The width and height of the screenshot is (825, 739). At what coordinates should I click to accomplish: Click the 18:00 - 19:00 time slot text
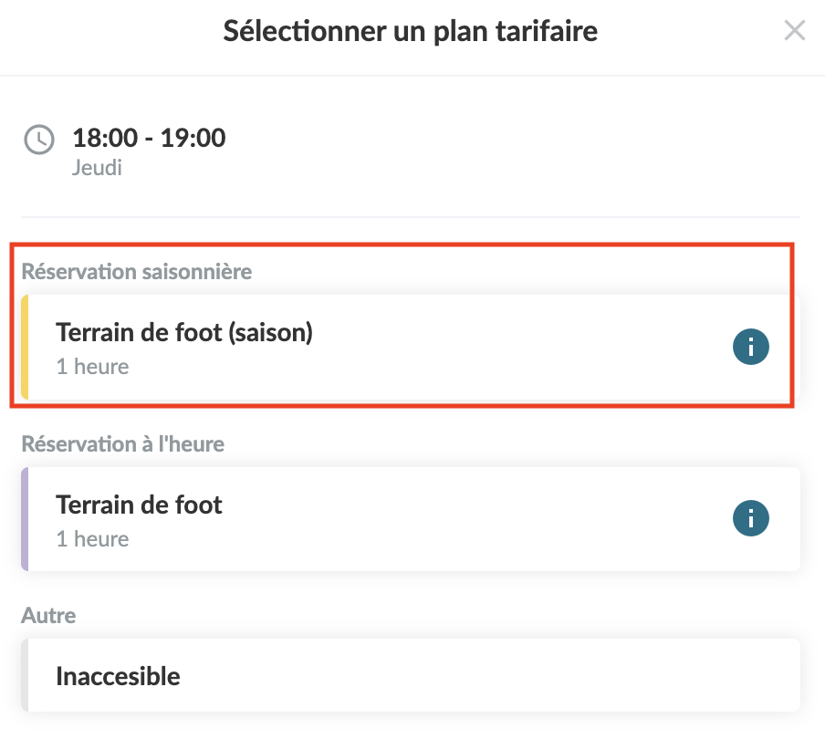(149, 139)
